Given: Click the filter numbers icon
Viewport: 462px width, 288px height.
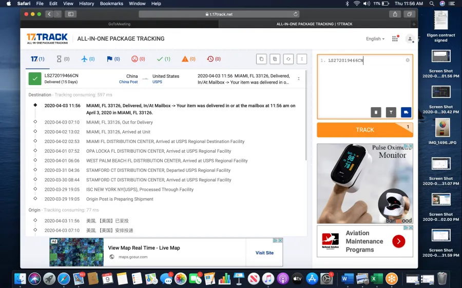Looking at the screenshot, I should pyautogui.click(x=391, y=112).
